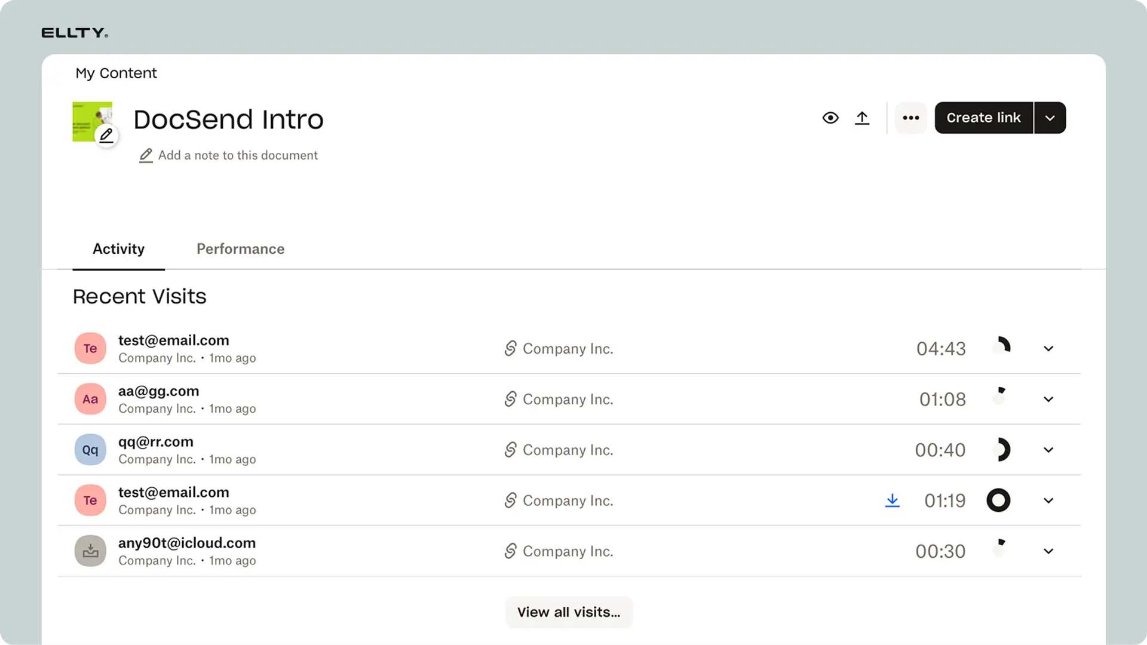Screen dimensions: 1147x645
Task: Expand the aa@gg.com visit row
Action: point(1048,399)
